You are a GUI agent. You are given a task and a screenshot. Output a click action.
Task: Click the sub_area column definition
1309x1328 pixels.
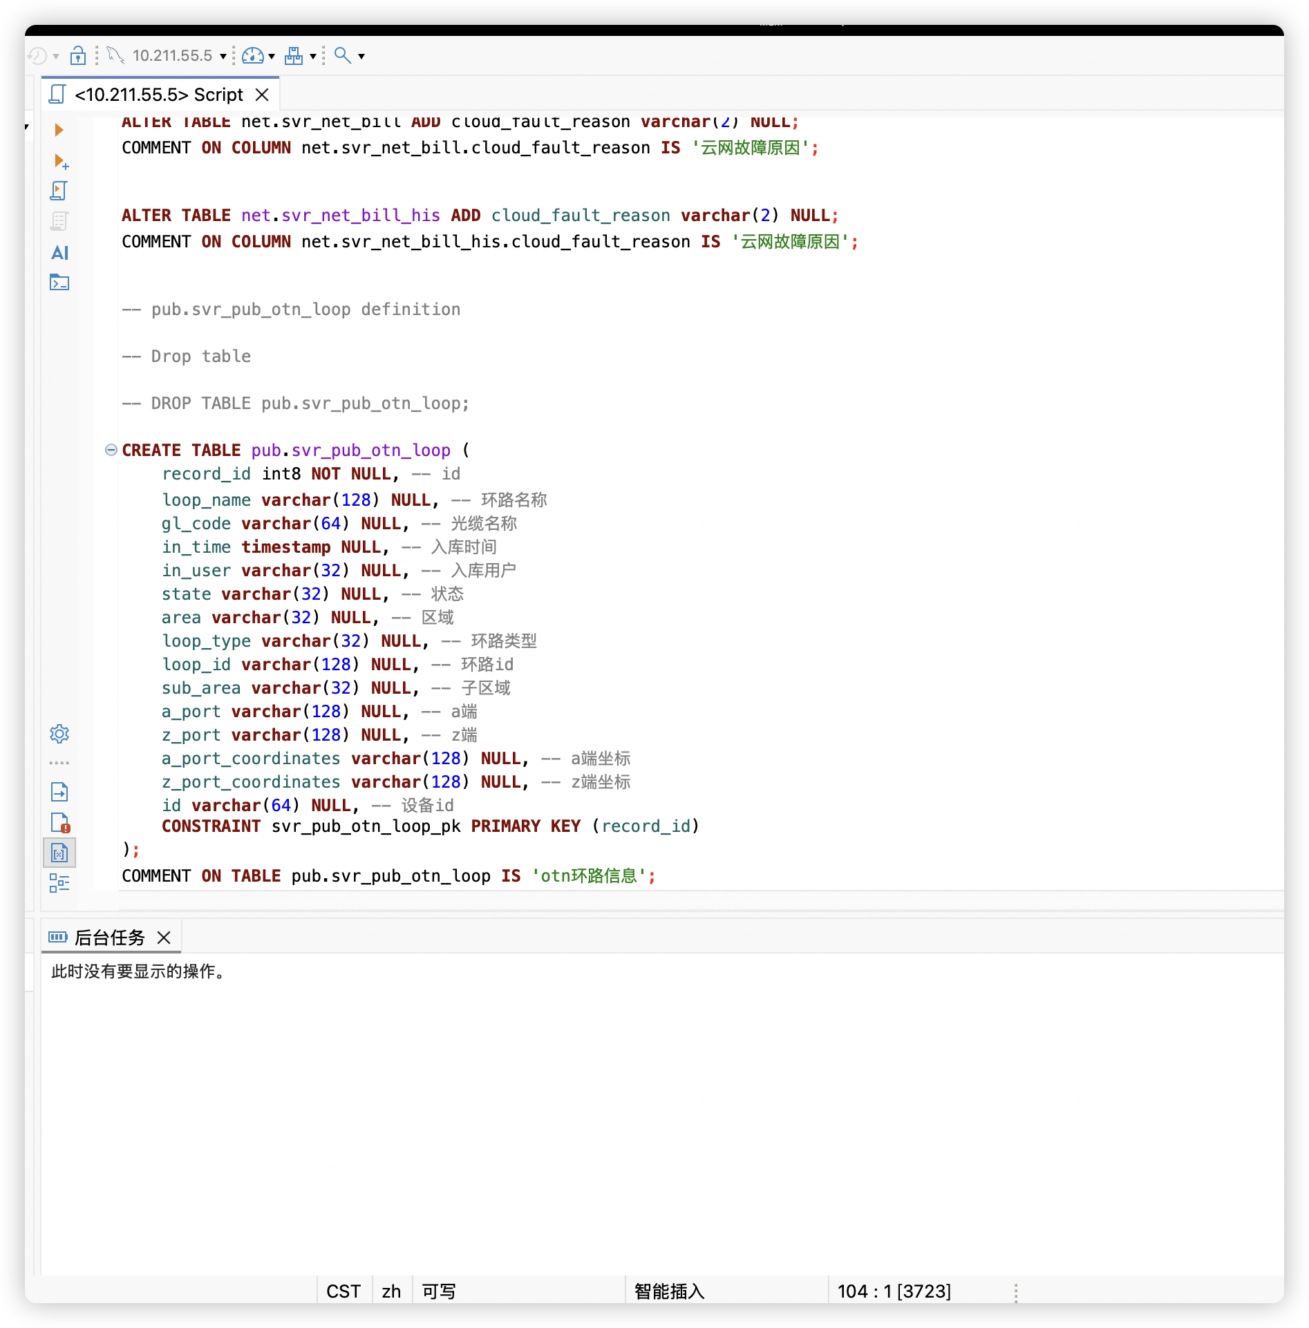coord(336,687)
